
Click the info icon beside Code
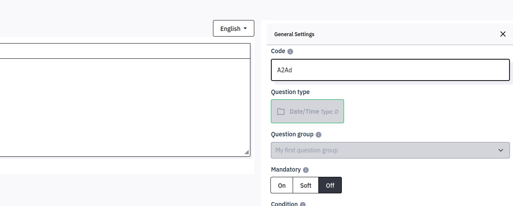[290, 51]
